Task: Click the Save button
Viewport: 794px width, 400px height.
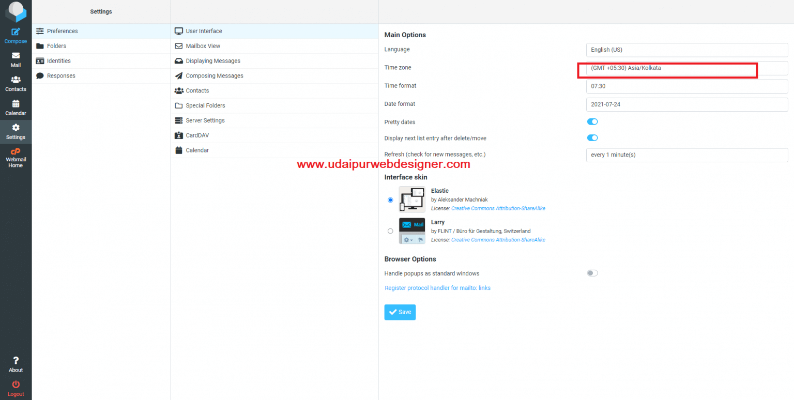Action: point(400,312)
